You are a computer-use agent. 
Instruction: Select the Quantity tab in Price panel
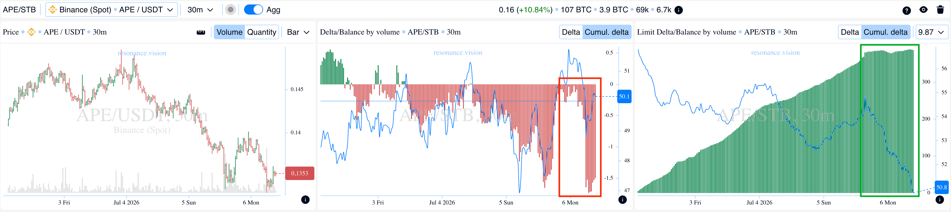261,32
